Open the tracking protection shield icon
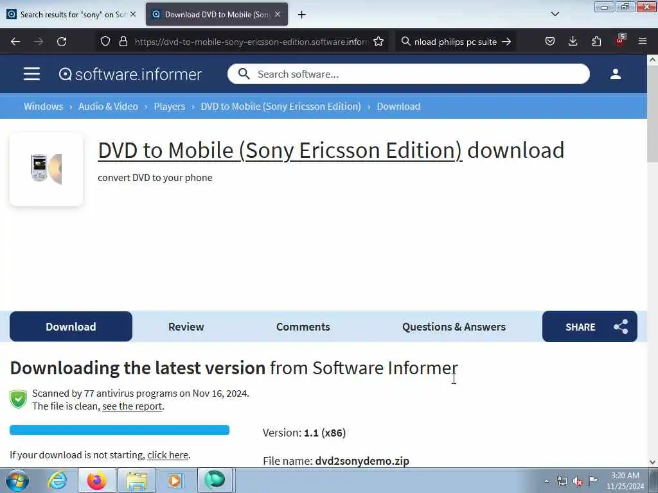Screen dimensions: 658x493 coord(105,42)
